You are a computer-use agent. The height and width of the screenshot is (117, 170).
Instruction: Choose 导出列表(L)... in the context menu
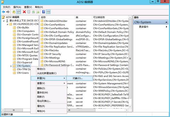tap(49, 101)
